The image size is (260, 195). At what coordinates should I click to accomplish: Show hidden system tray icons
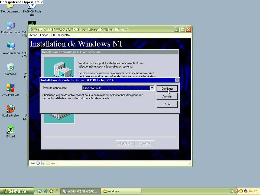tap(236, 191)
